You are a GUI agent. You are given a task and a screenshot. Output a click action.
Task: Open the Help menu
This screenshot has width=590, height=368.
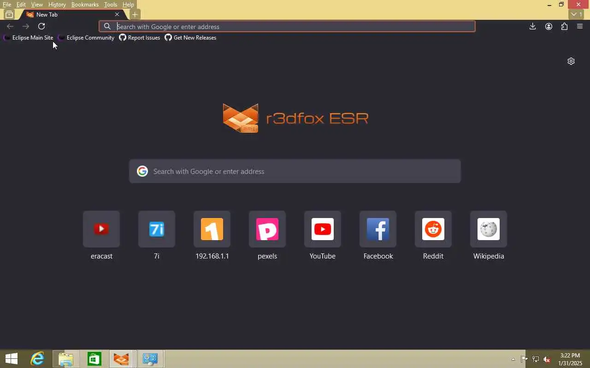click(x=128, y=5)
